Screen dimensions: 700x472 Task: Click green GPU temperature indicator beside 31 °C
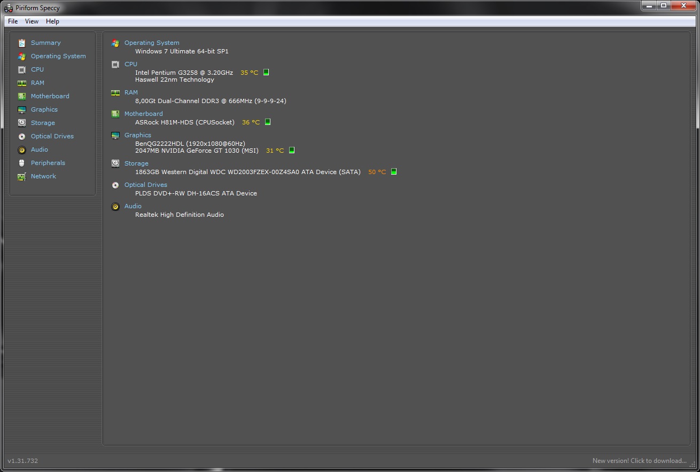click(x=292, y=151)
